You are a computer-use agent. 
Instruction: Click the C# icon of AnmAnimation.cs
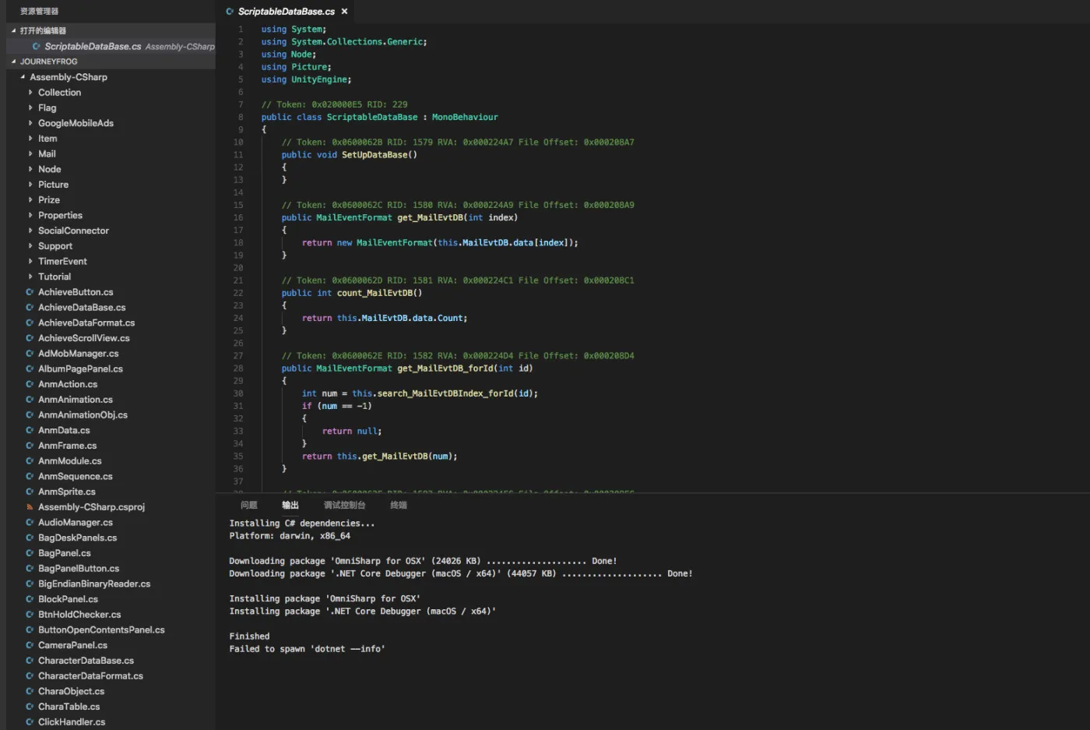pos(30,400)
